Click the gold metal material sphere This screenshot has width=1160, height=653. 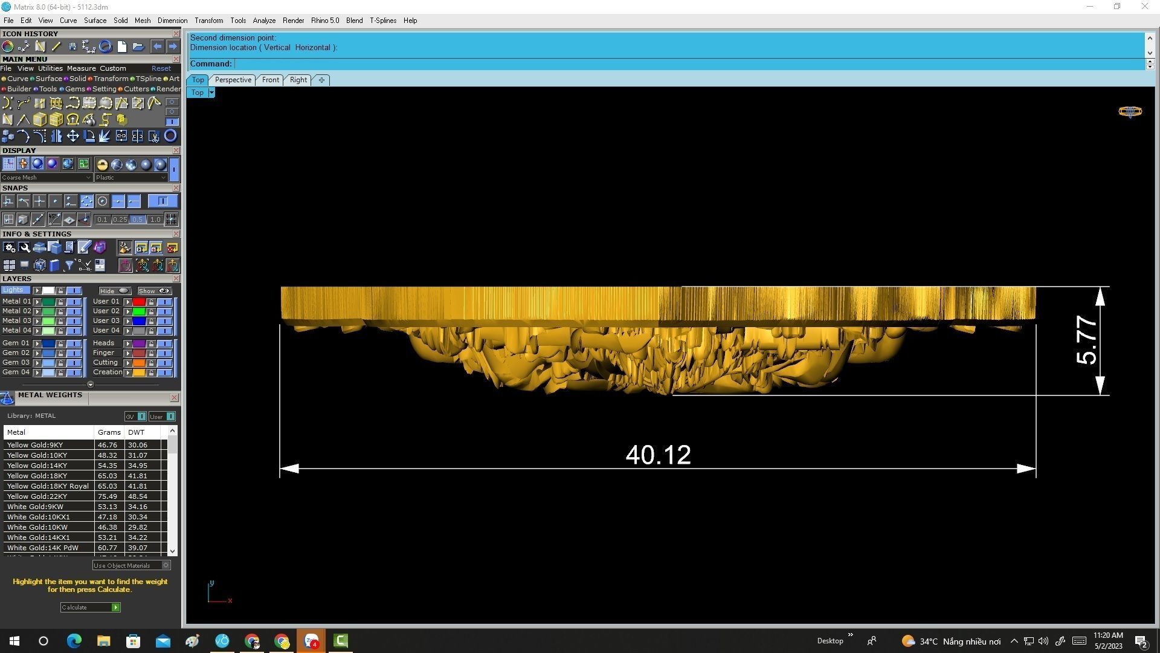(101, 164)
